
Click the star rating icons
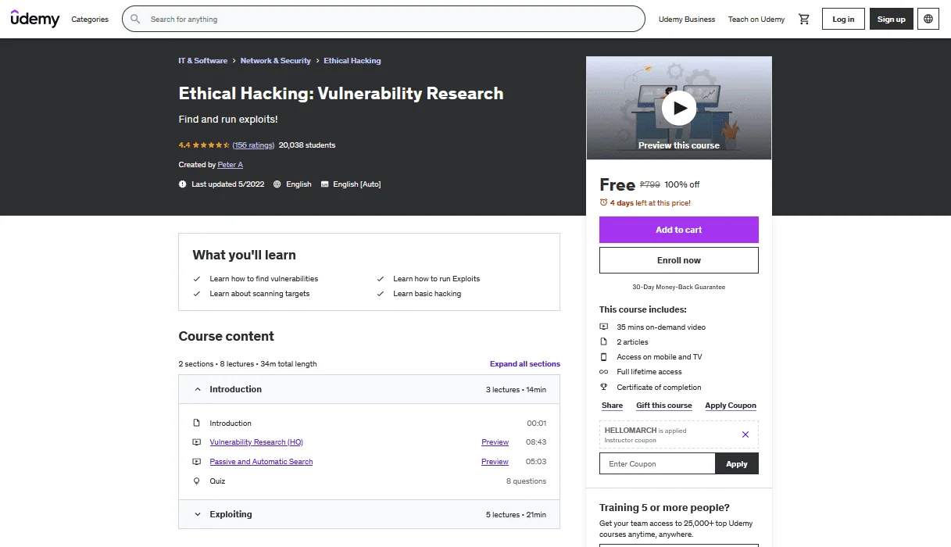[x=211, y=145]
